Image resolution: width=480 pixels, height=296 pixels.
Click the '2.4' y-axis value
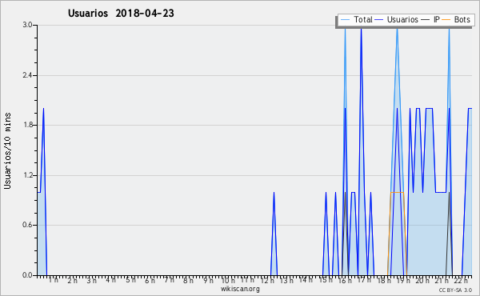27,75
